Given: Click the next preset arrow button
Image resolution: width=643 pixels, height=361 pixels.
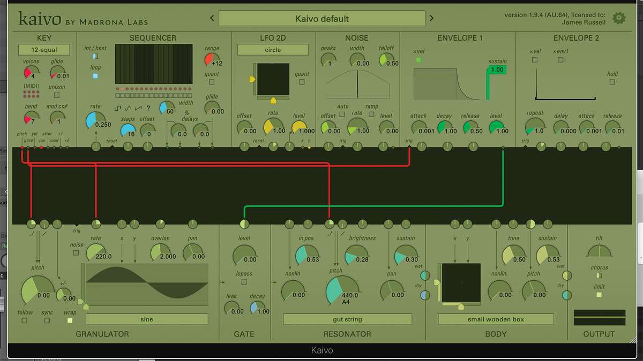Looking at the screenshot, I should coord(432,18).
